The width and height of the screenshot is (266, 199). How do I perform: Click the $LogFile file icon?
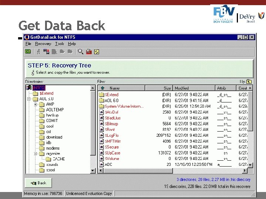click(102, 135)
